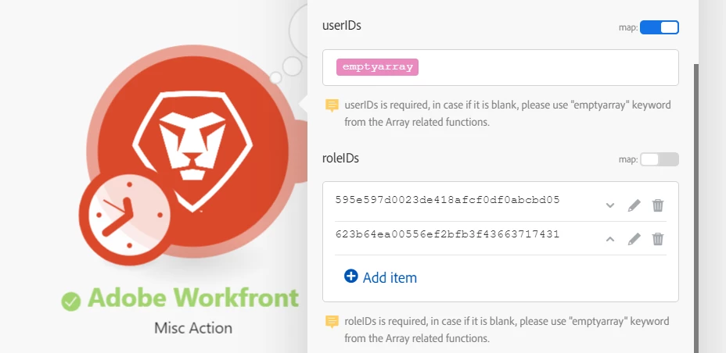Move role ID 623b64ea up with chevron
The width and height of the screenshot is (726, 353).
[x=610, y=239]
